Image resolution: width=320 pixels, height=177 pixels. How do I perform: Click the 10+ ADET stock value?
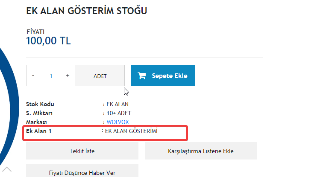tap(119, 113)
